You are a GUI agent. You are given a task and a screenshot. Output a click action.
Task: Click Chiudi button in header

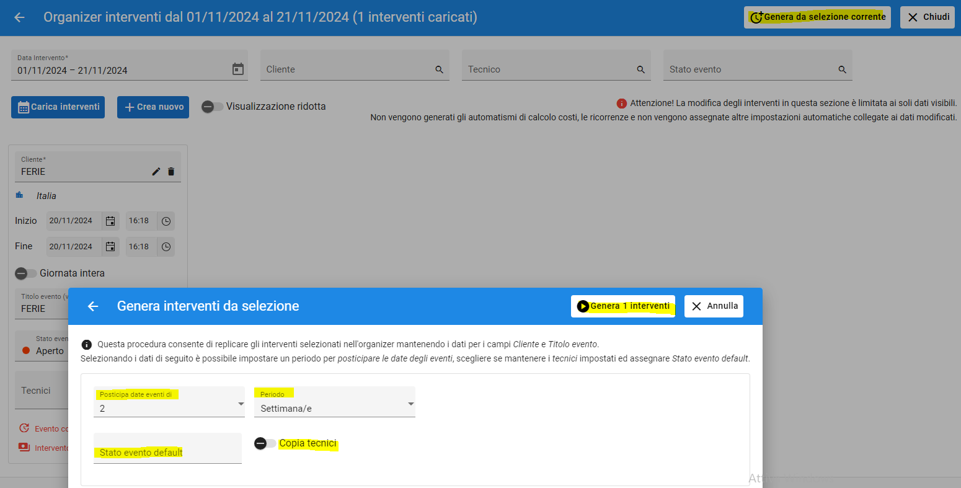click(x=928, y=17)
